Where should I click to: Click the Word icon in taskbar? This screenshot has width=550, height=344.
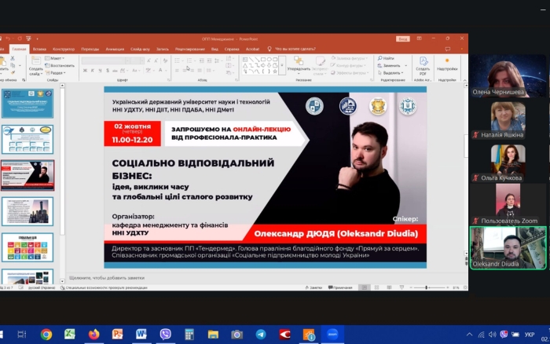pyautogui.click(x=141, y=334)
